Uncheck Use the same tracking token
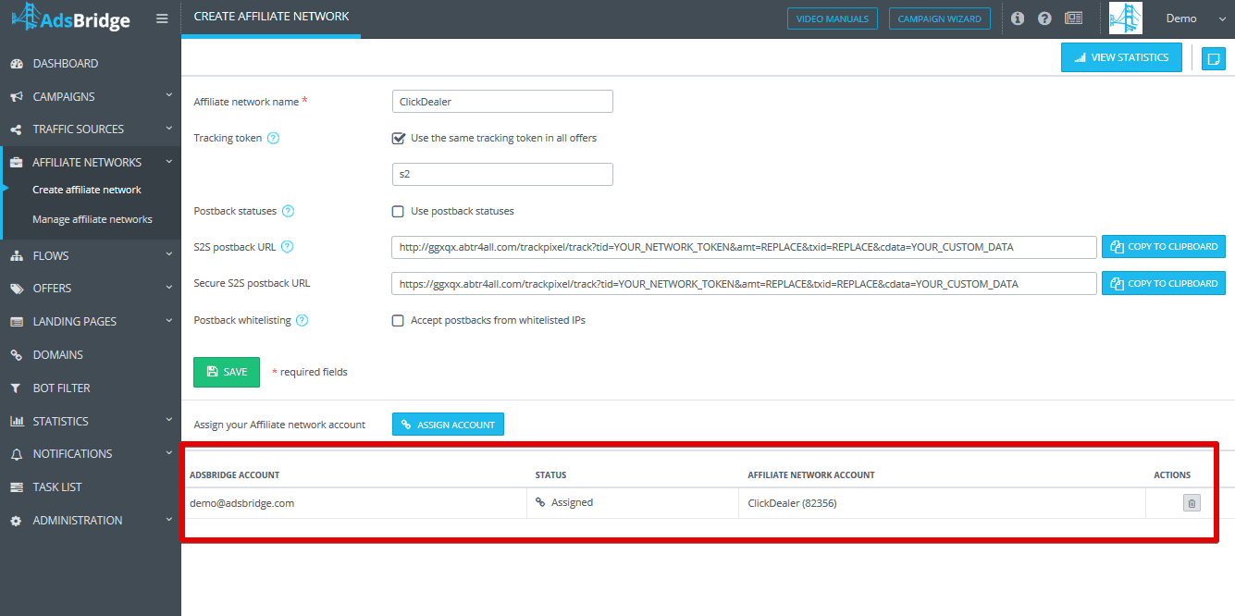 [x=399, y=138]
